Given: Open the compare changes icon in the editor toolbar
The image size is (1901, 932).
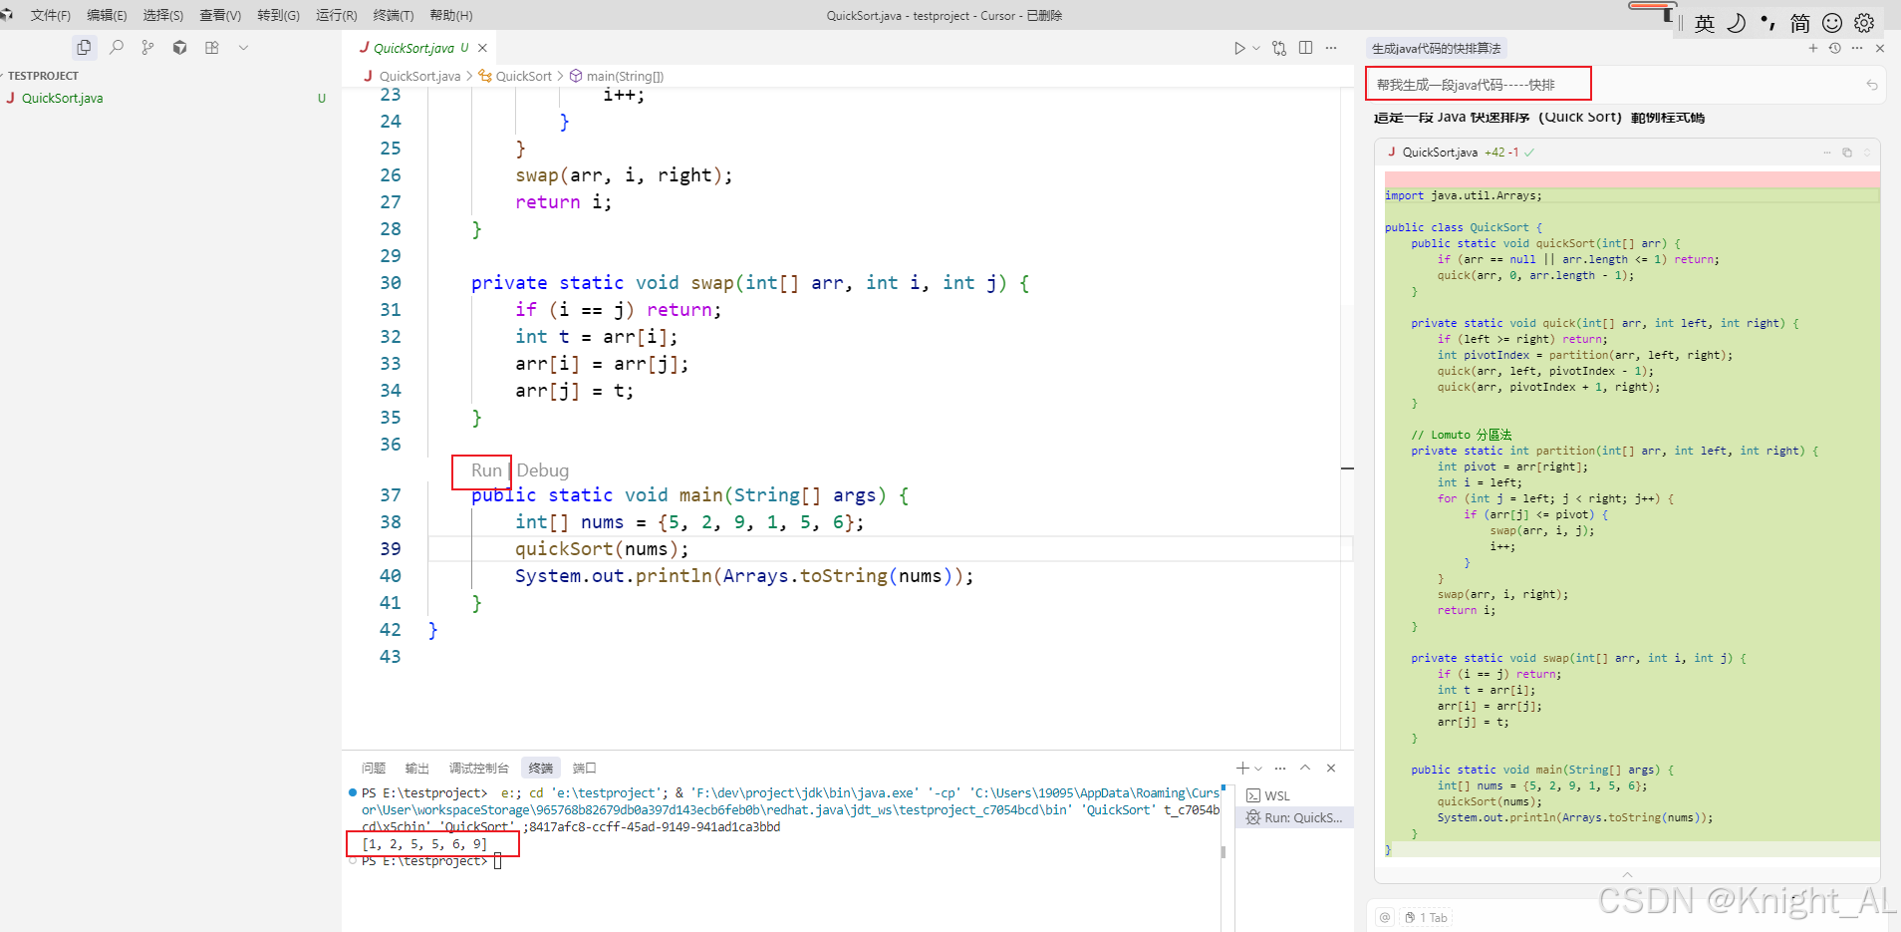Looking at the screenshot, I should pos(1279,48).
